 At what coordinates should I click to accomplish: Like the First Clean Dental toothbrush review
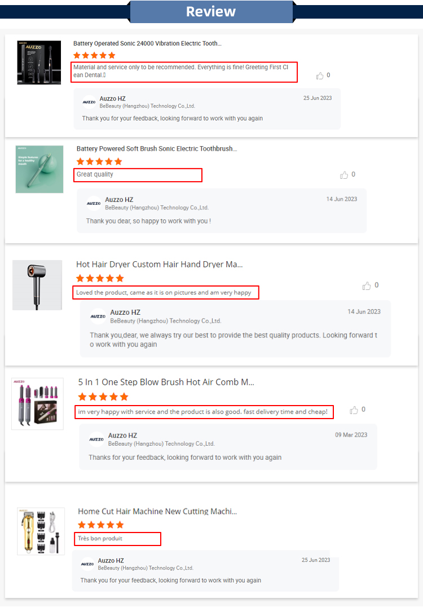(320, 76)
